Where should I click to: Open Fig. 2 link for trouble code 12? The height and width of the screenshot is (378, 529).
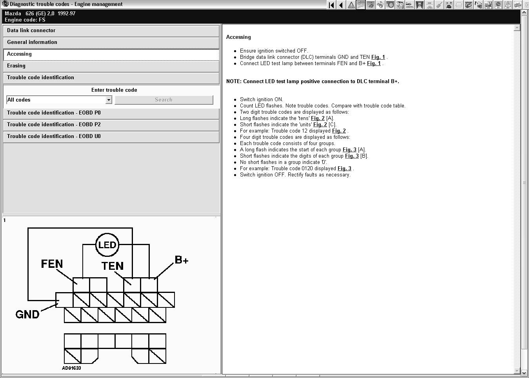click(x=339, y=131)
